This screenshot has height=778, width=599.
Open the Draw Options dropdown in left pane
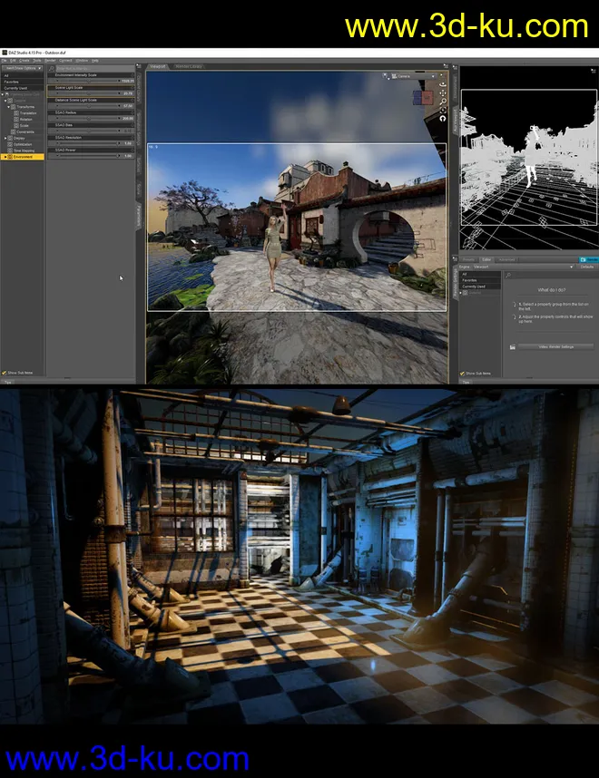[23, 68]
